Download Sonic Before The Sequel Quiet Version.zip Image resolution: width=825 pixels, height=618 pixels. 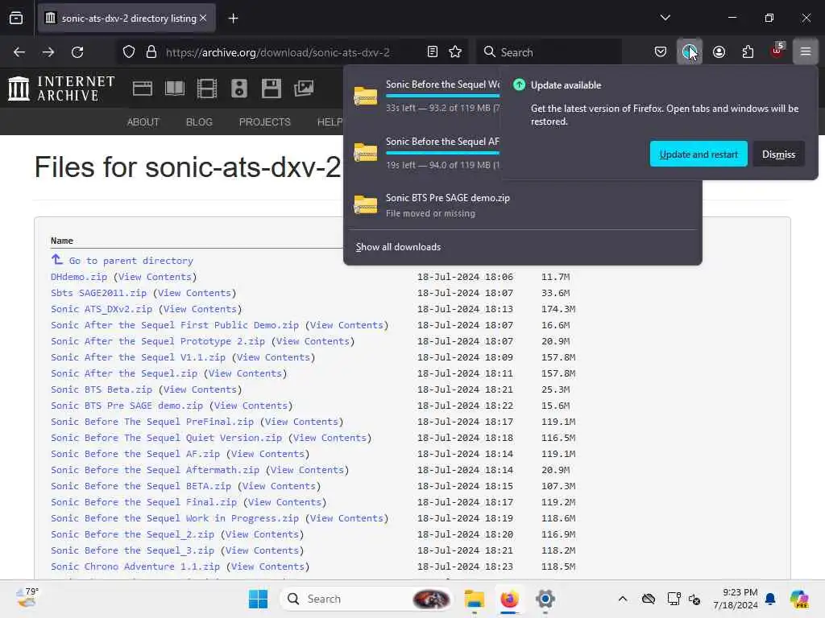pos(166,438)
